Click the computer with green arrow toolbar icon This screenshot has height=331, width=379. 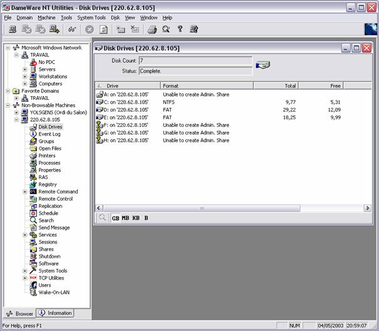[x=55, y=30]
